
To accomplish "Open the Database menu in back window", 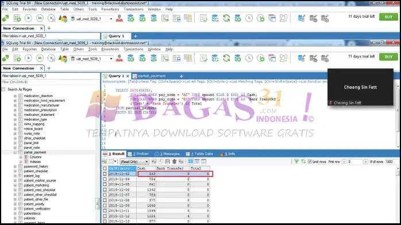I will pos(48,9).
